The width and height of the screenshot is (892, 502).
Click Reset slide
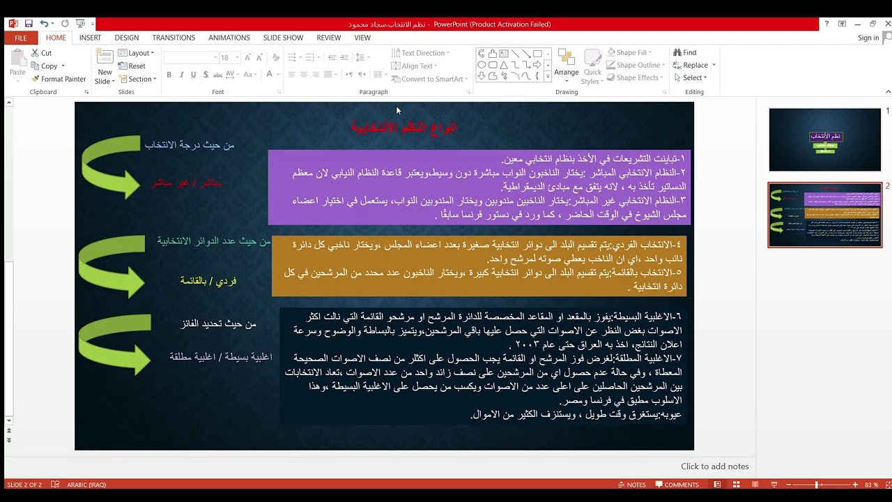click(132, 66)
